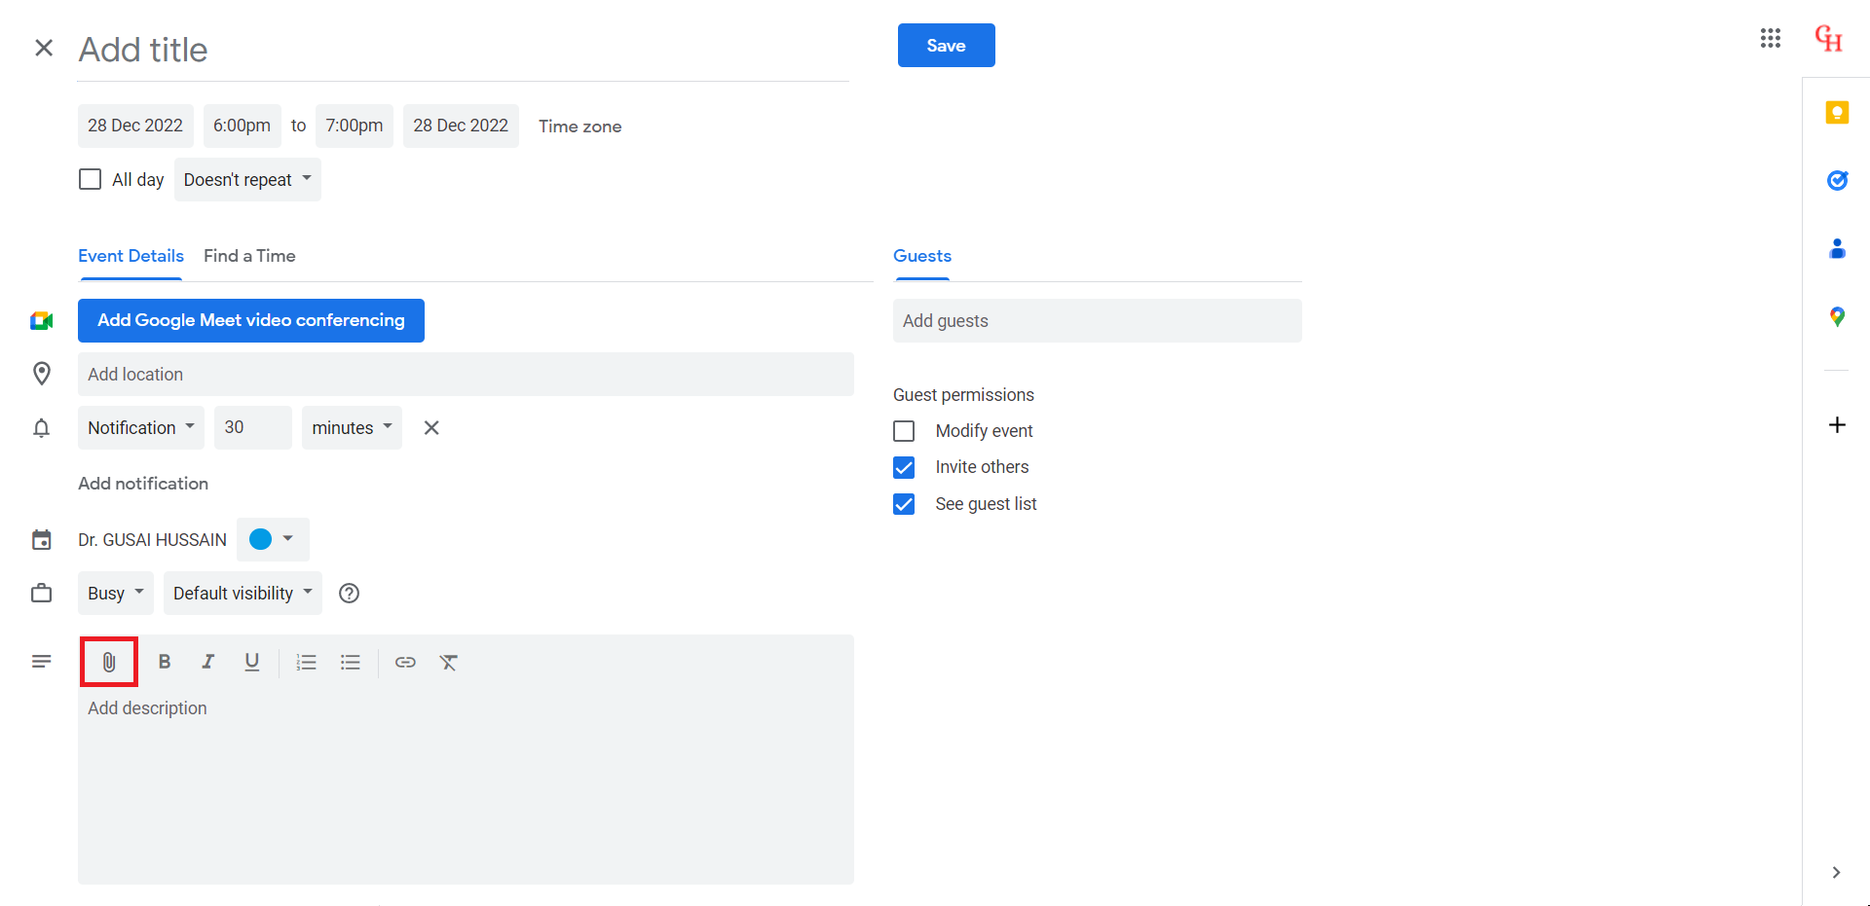This screenshot has width=1870, height=906.
Task: Add Google Meet video conferencing
Action: click(250, 320)
